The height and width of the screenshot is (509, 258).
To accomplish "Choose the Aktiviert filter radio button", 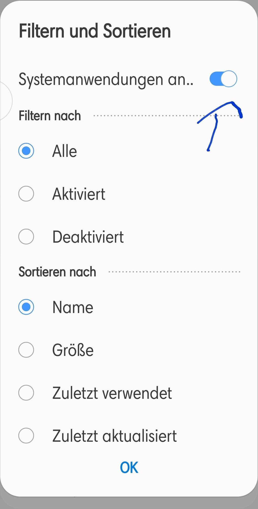I will pyautogui.click(x=26, y=194).
